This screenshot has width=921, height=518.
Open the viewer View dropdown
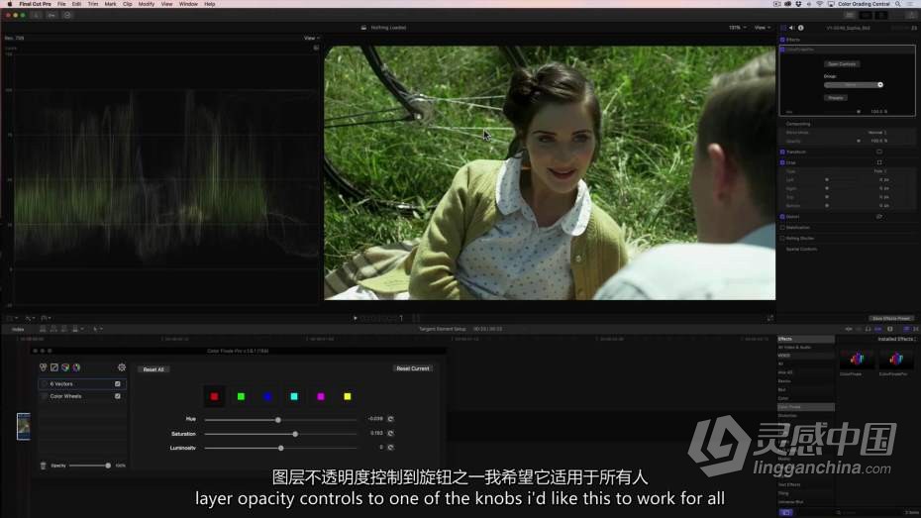point(762,28)
